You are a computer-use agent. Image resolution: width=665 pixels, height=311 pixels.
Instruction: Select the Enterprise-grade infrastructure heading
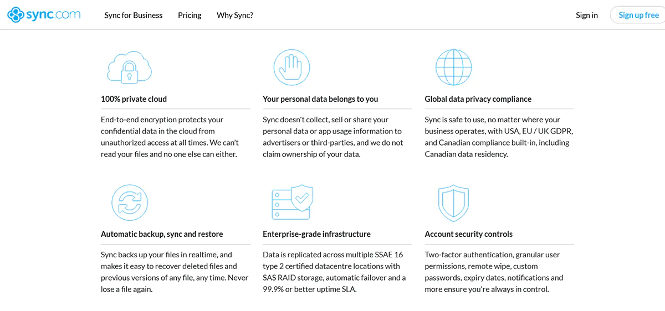click(x=316, y=234)
